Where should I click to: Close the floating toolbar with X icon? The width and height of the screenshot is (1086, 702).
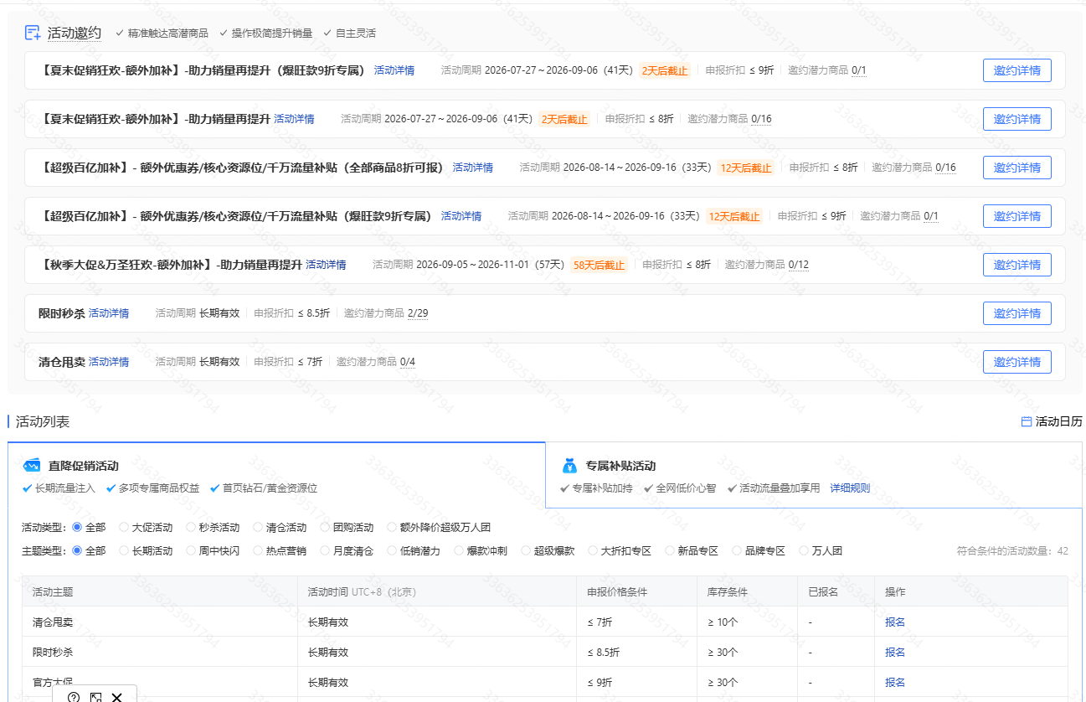point(117,697)
